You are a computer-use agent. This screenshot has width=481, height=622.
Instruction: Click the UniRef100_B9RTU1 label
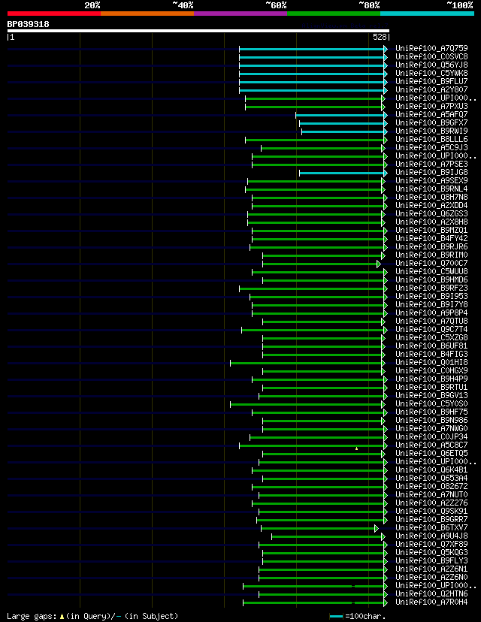[431, 387]
